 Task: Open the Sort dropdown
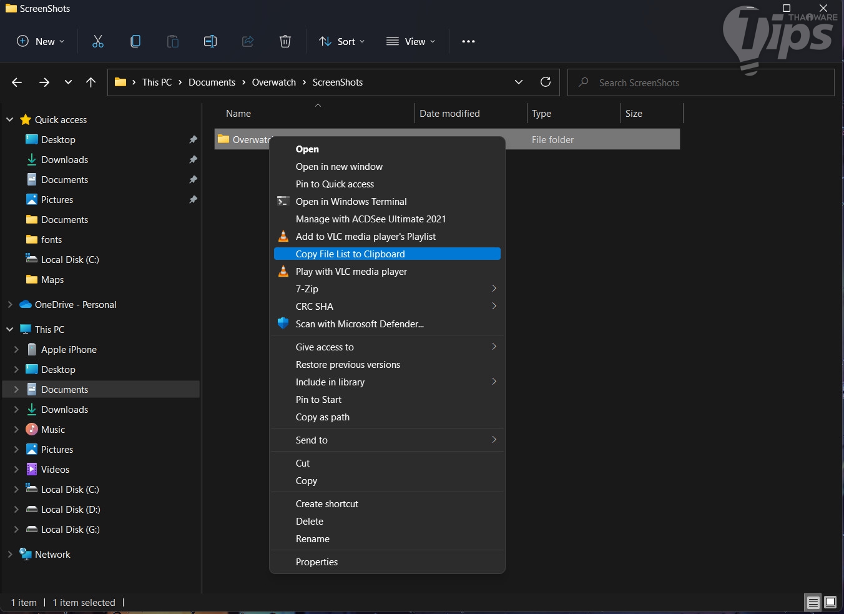[x=342, y=41]
